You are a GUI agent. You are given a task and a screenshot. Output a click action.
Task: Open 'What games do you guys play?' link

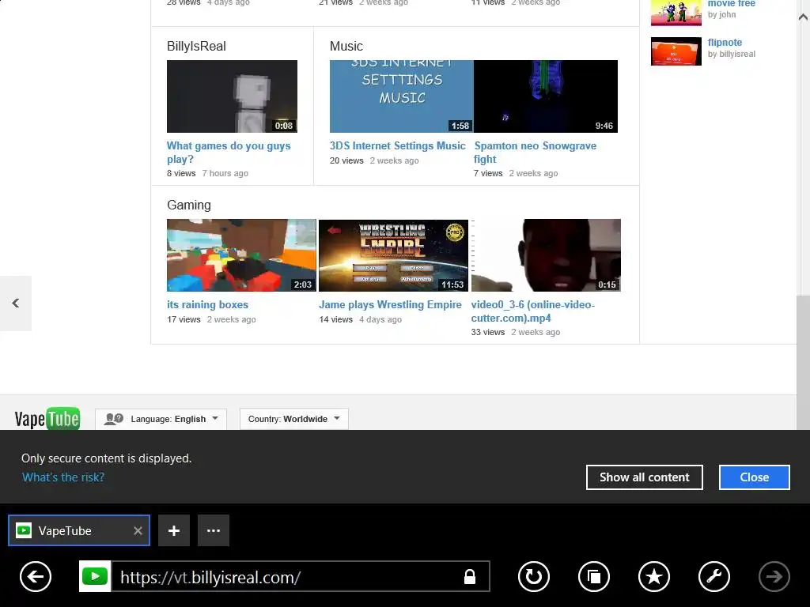click(229, 153)
